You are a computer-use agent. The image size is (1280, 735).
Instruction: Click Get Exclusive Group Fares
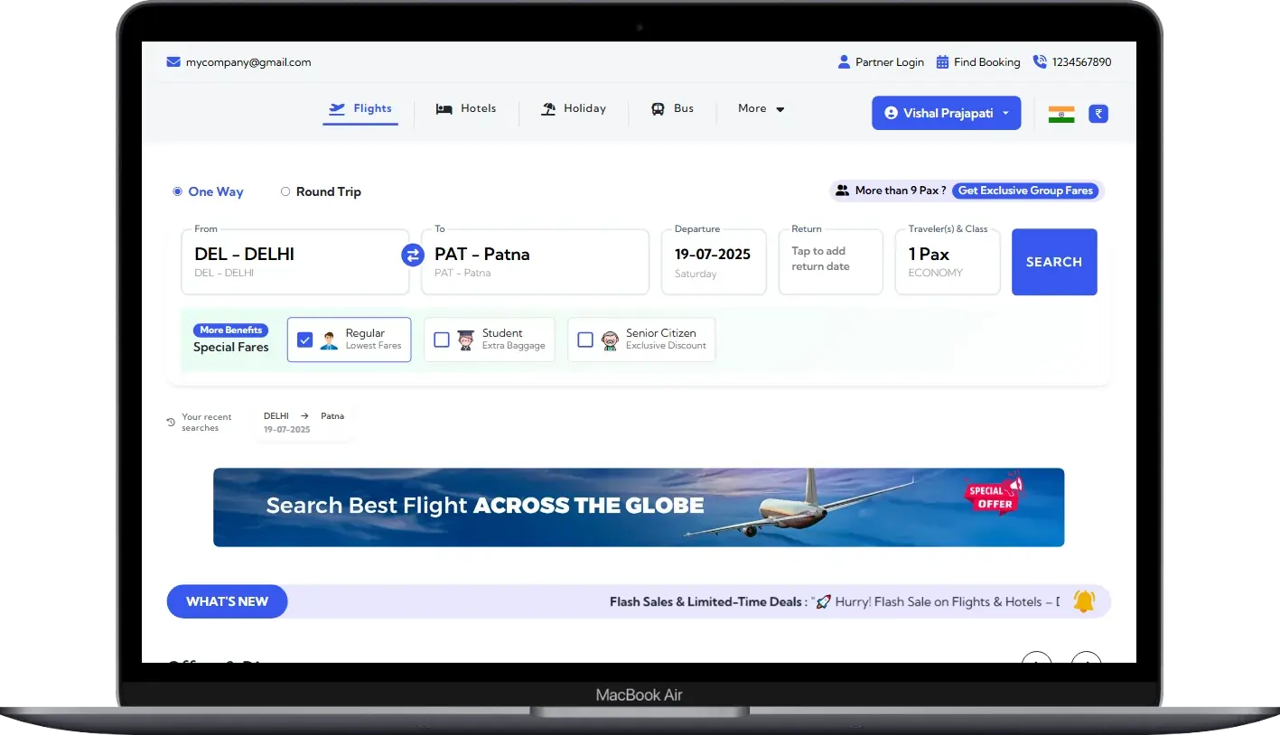(1025, 191)
